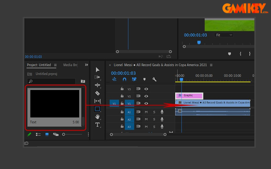Viewport: 271px width, 169px height.
Task: Switch Project panel to List View
Action: (x=38, y=134)
